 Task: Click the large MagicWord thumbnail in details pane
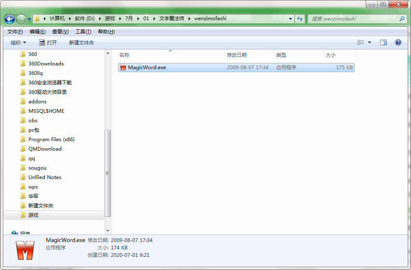pyautogui.click(x=25, y=250)
